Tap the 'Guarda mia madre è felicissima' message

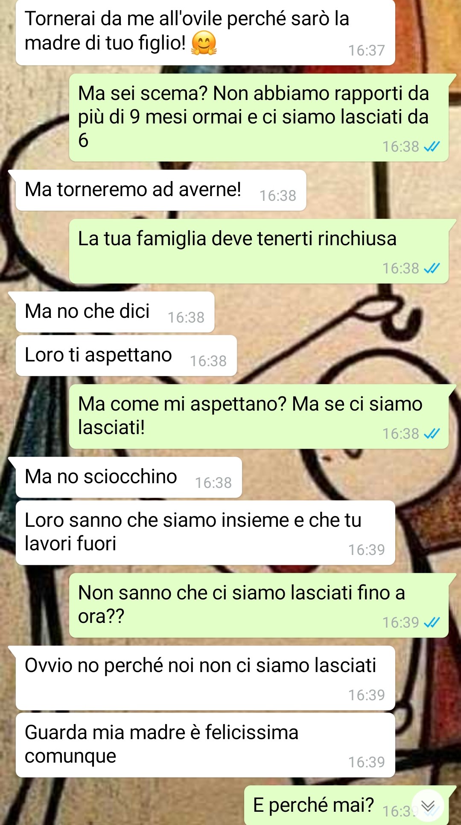click(205, 745)
